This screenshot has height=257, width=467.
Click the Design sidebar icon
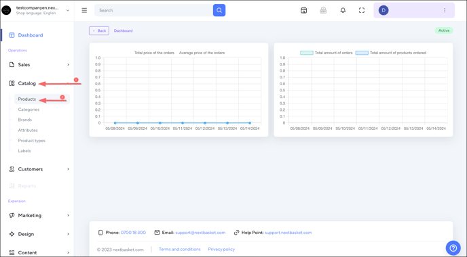point(12,234)
